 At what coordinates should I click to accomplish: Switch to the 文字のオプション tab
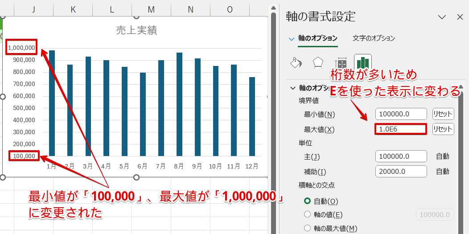click(x=374, y=38)
